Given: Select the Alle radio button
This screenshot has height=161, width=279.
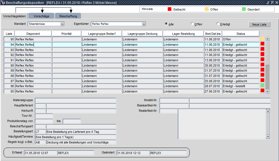Looking at the screenshot, I should coord(166,24).
